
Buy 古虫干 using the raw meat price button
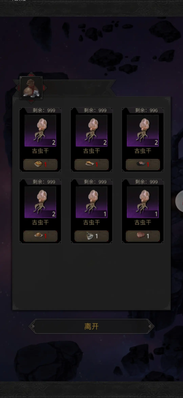[143, 236]
